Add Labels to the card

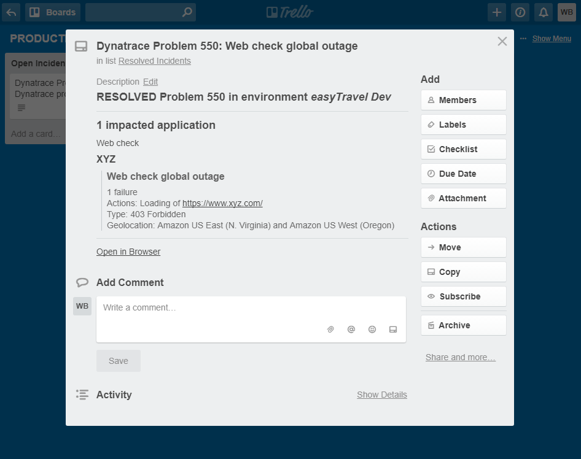point(464,125)
